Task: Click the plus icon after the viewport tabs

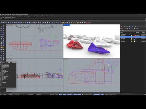Action: [26, 93]
